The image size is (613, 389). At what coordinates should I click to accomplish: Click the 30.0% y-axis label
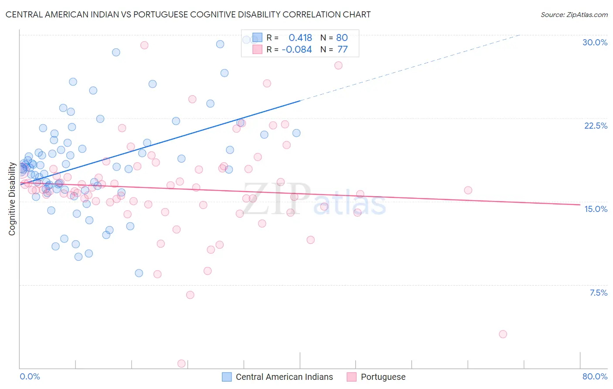tap(595, 42)
